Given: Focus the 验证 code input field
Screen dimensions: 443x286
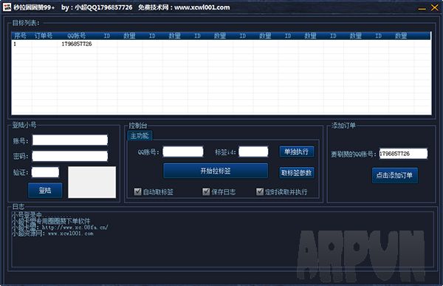Looking at the screenshot, I should 45,172.
